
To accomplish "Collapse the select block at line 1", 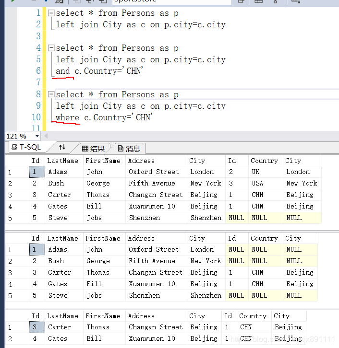I will pos(51,13).
